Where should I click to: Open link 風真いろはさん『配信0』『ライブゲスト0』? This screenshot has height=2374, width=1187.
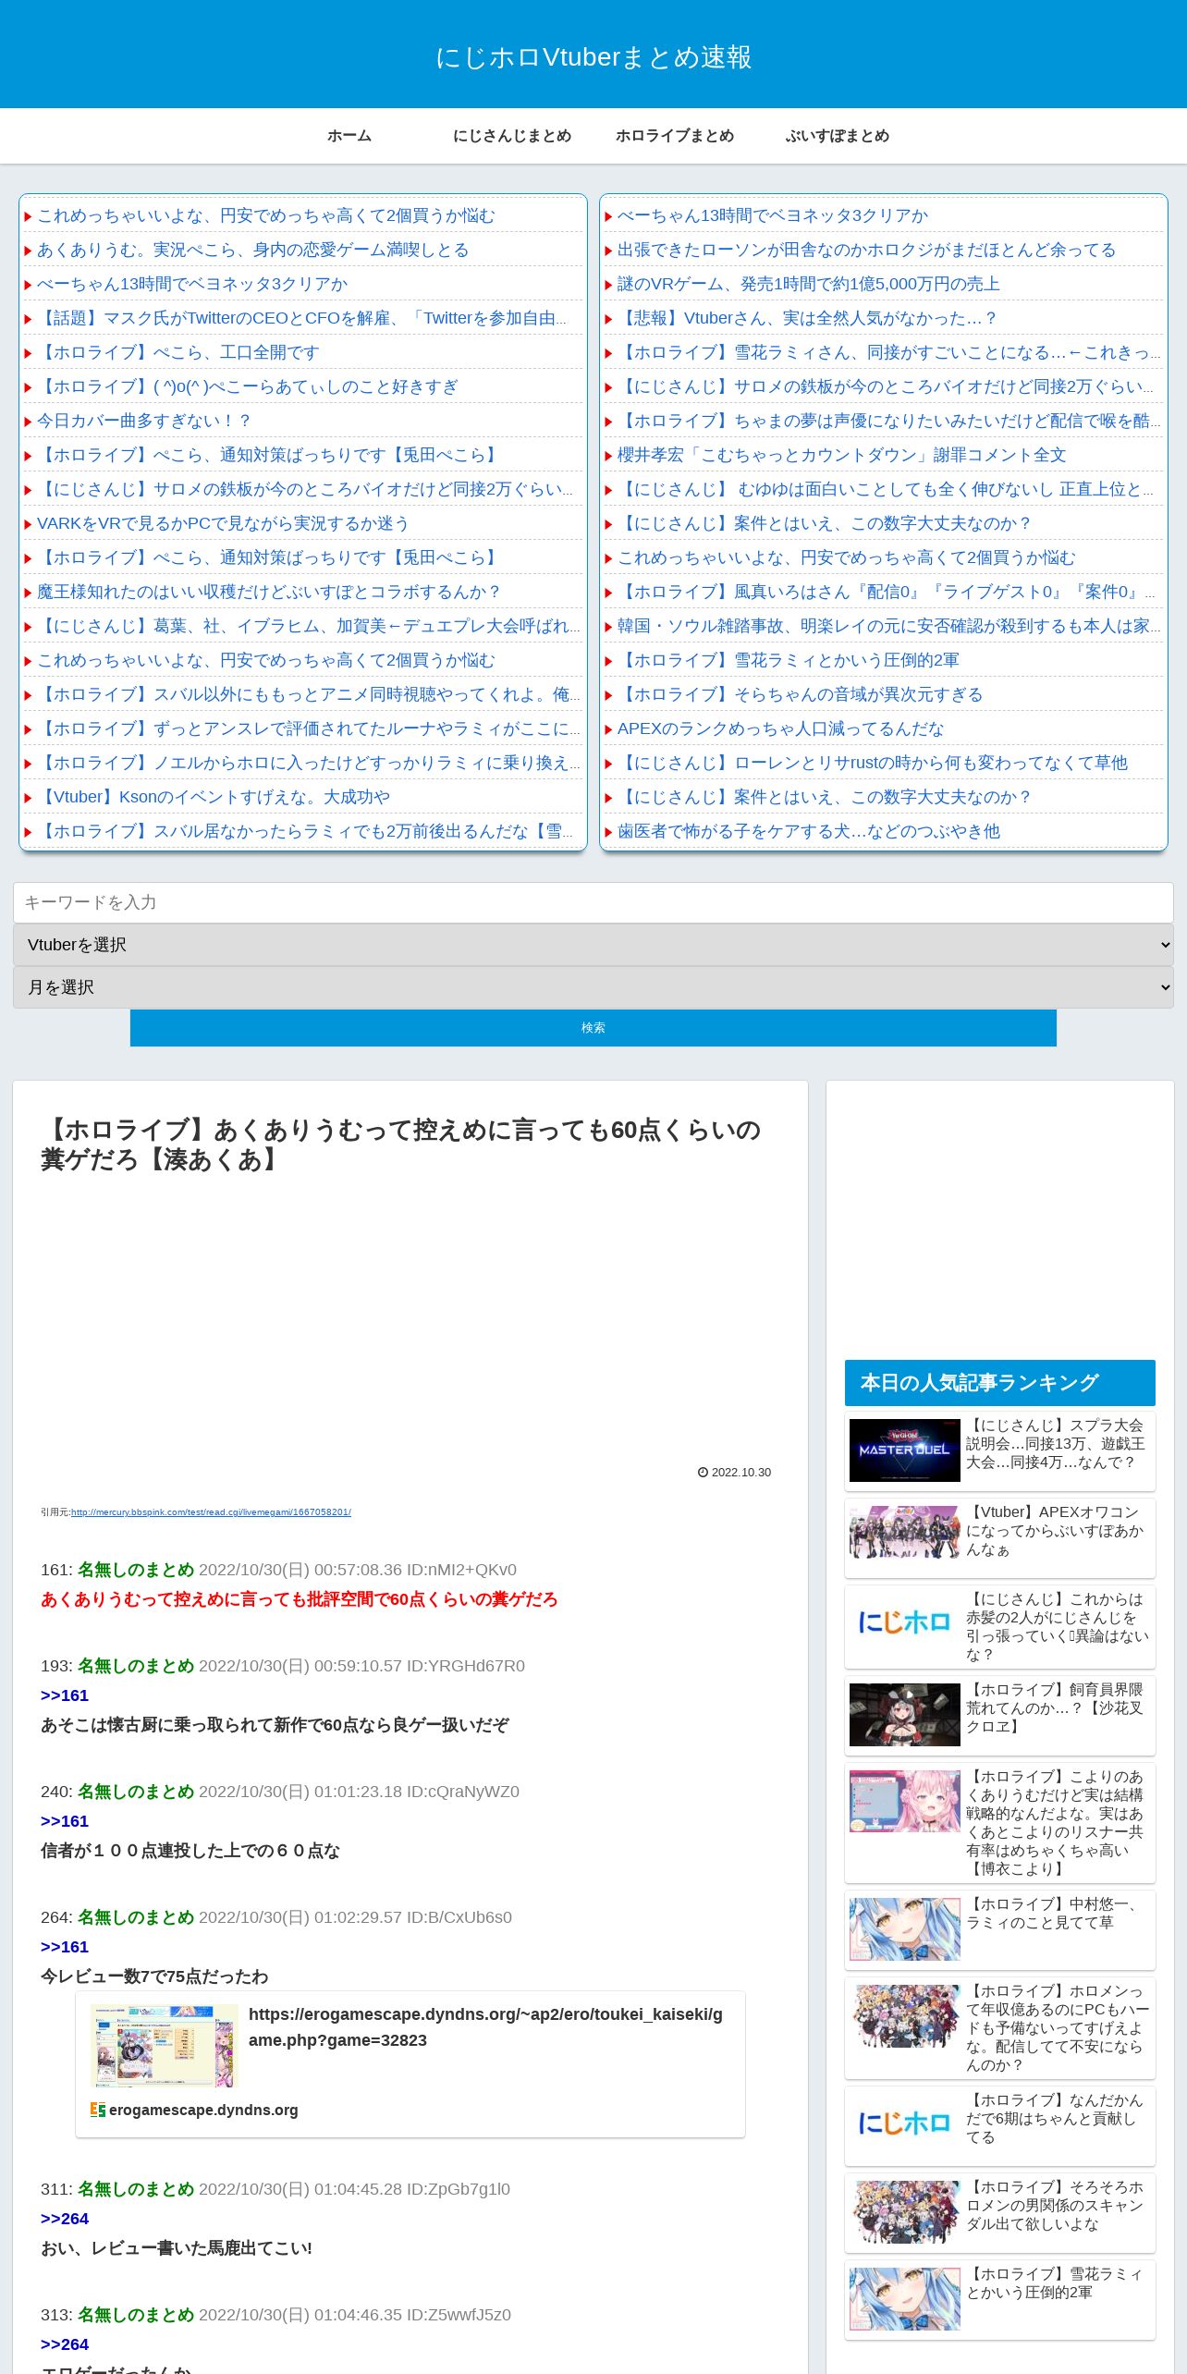(887, 592)
